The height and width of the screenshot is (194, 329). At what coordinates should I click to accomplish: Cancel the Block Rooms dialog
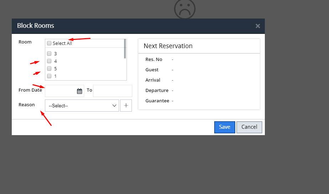tap(249, 127)
